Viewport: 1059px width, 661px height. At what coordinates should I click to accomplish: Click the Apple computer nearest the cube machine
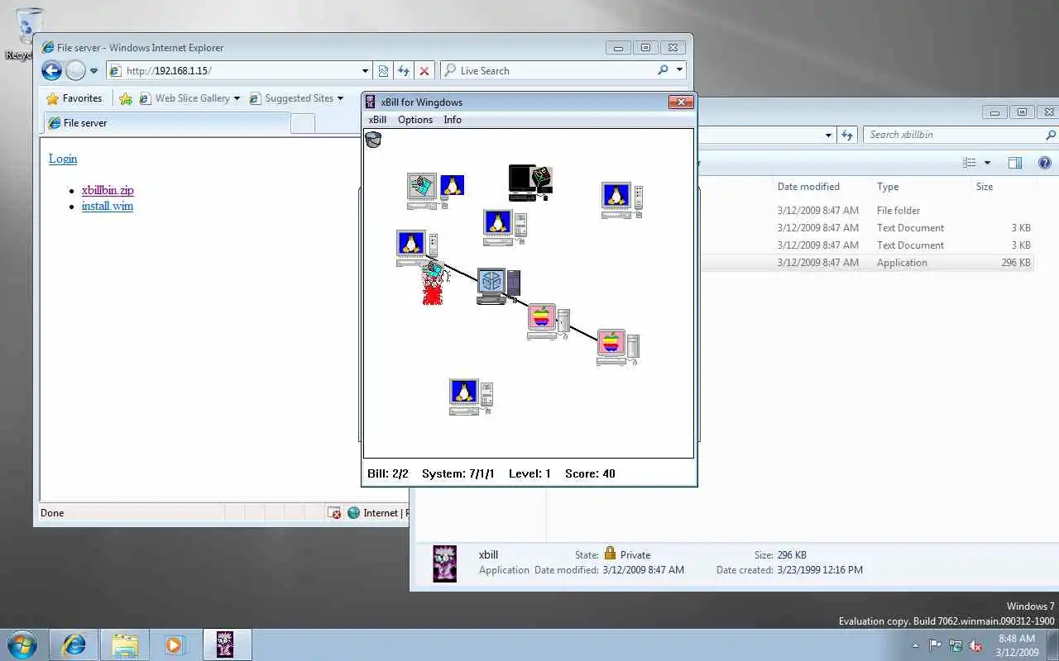tap(549, 321)
